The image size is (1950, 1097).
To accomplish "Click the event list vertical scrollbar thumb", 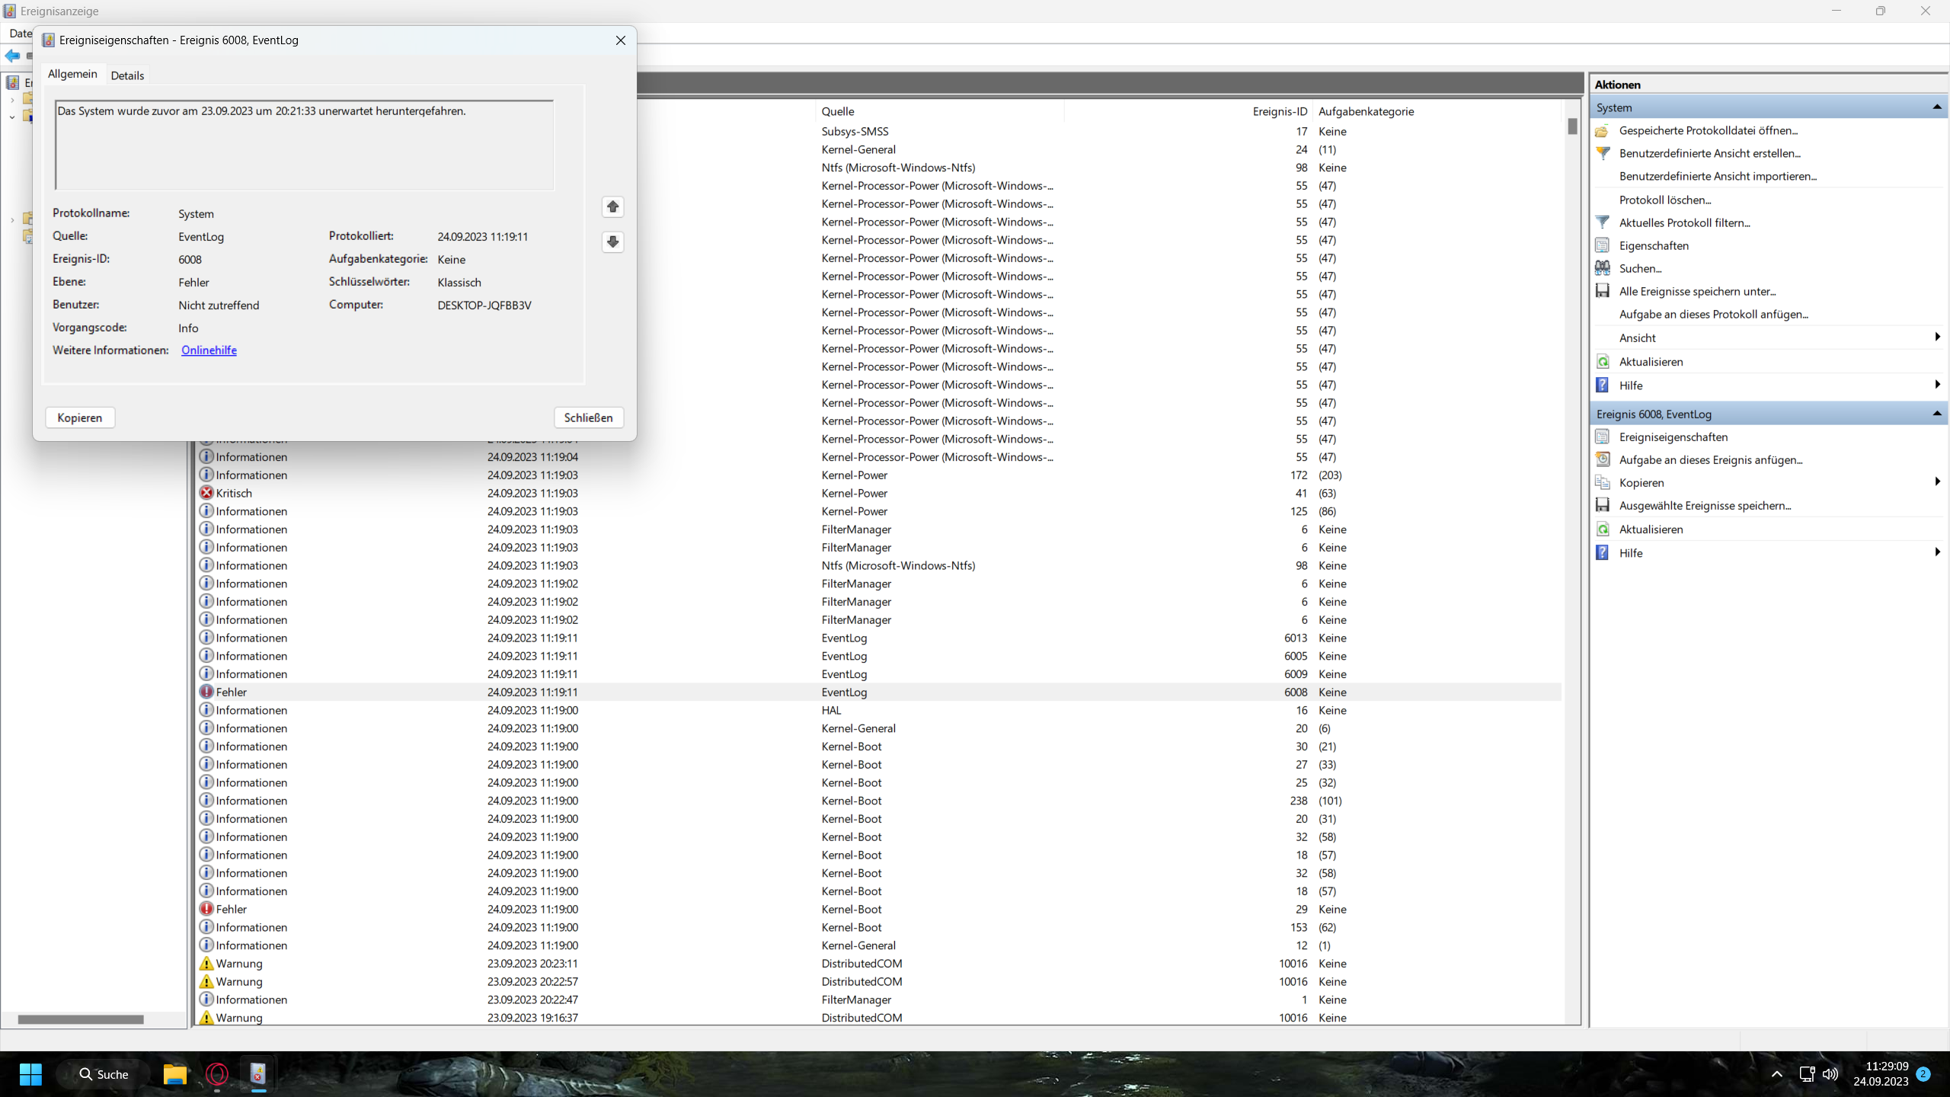I will point(1572,126).
